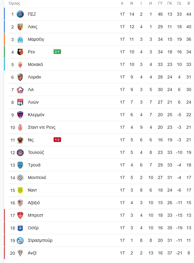194x263 pixels.
Task: Click the Λοριάν team badge
Action: [x=20, y=77]
